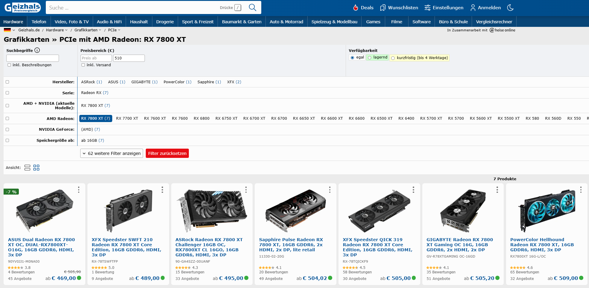
Task: Select kurzfristig (bis 4 Werktage) radio
Action: coord(393,58)
